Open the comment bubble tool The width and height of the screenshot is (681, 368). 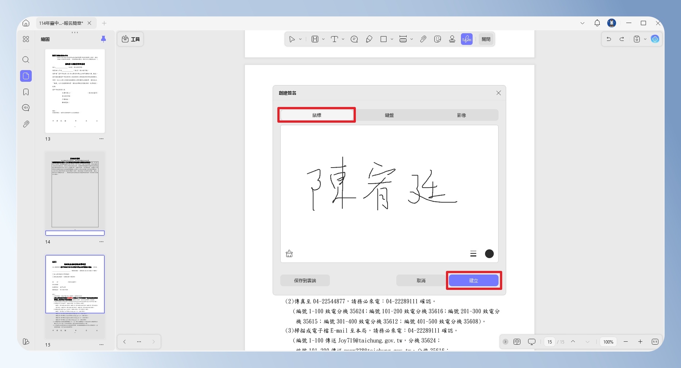click(354, 39)
